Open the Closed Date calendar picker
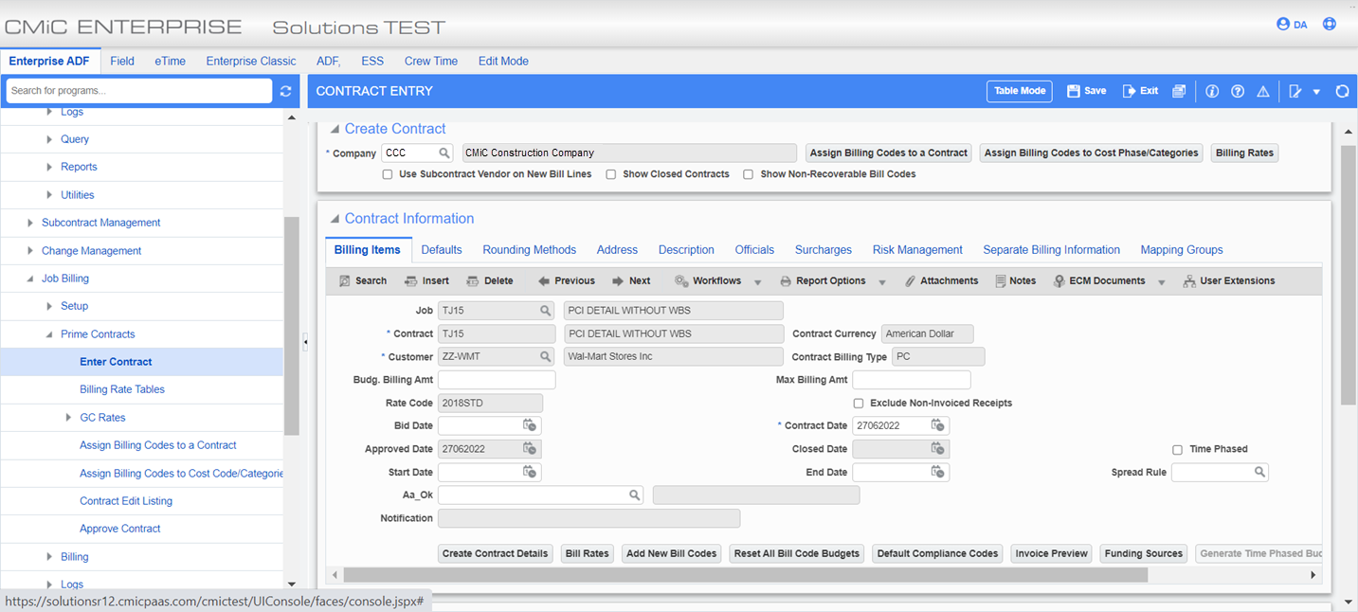The width and height of the screenshot is (1358, 612). tap(937, 449)
